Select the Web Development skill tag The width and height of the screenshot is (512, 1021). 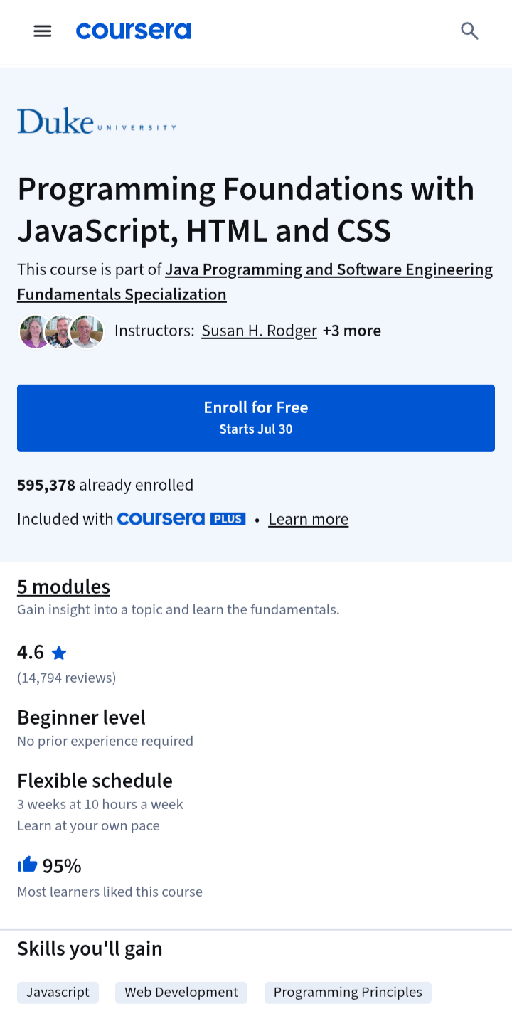click(181, 993)
